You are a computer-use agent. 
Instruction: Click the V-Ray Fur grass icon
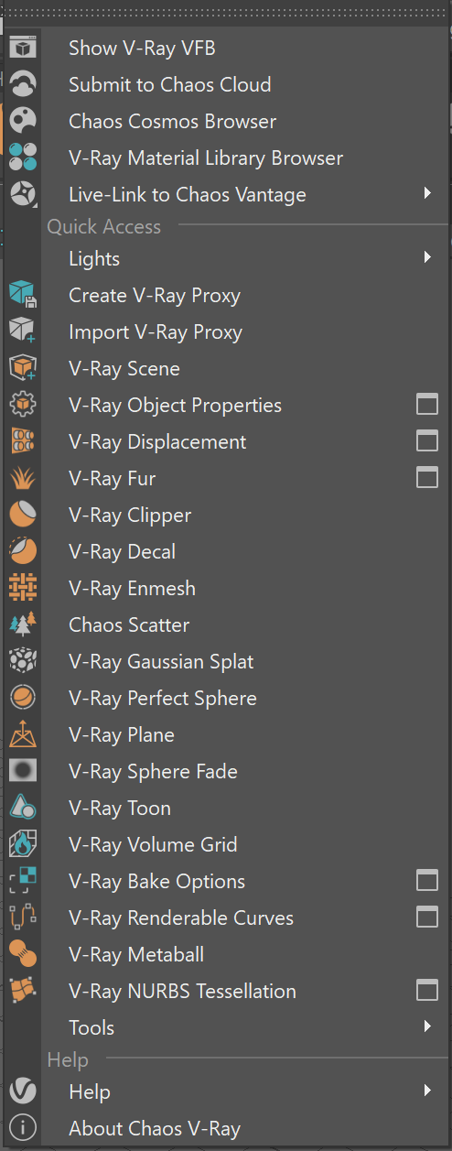point(23,478)
